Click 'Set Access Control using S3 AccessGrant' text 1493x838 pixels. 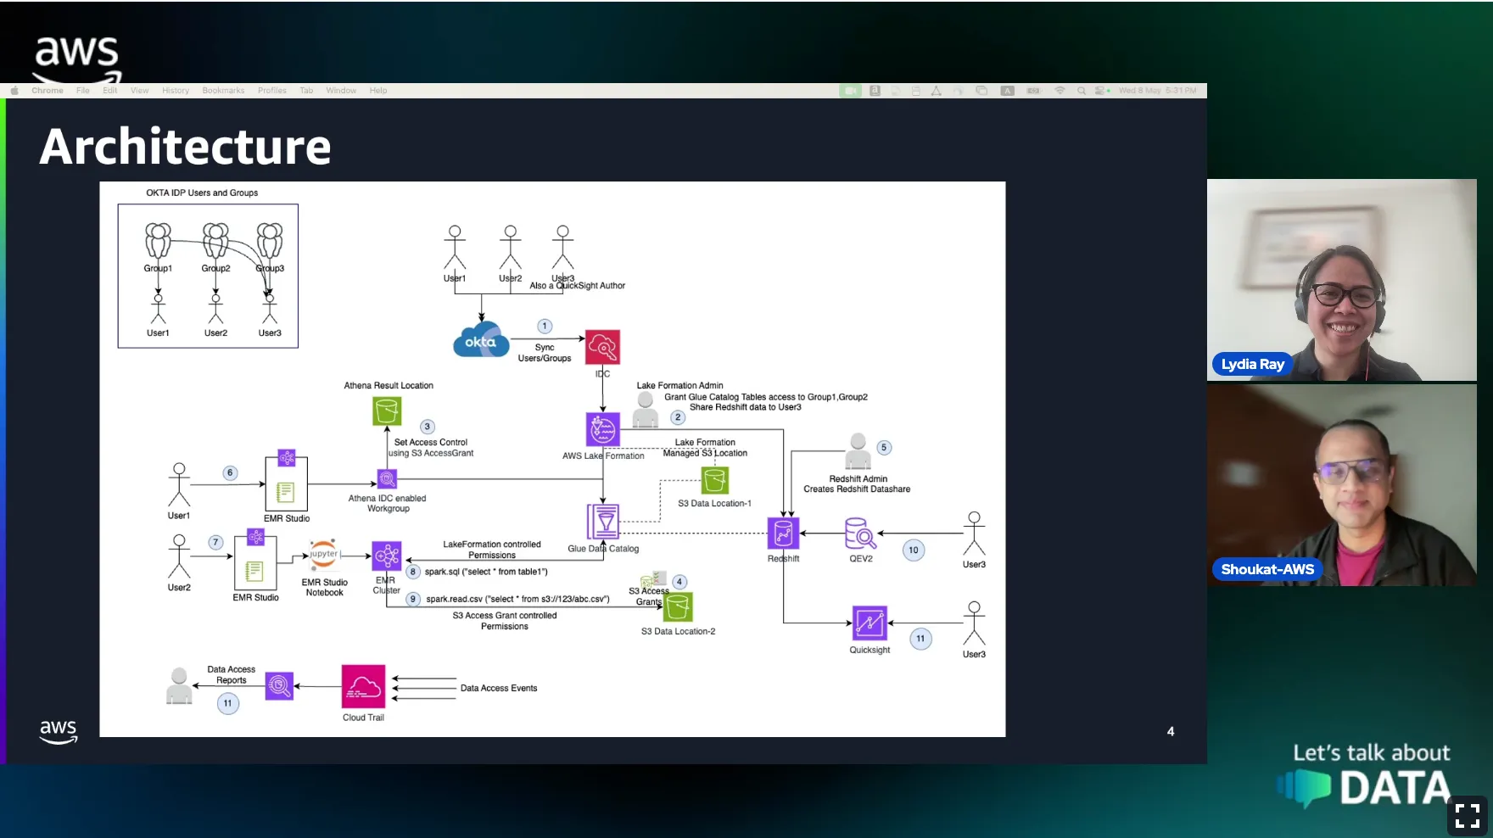[x=432, y=448]
